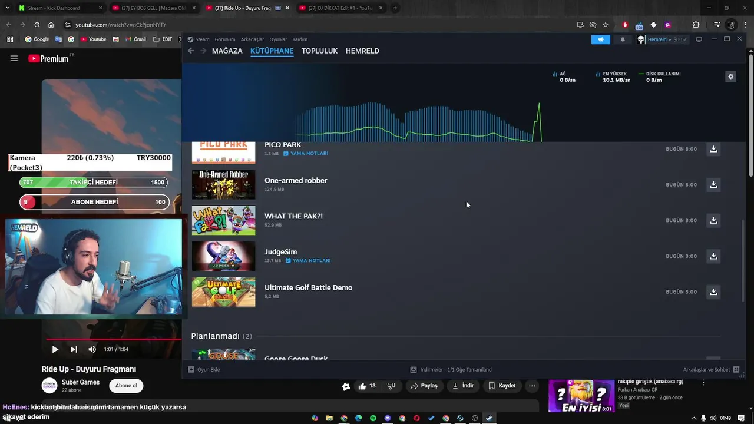The width and height of the screenshot is (754, 424).
Task: Click İndir download button
Action: [463, 386]
